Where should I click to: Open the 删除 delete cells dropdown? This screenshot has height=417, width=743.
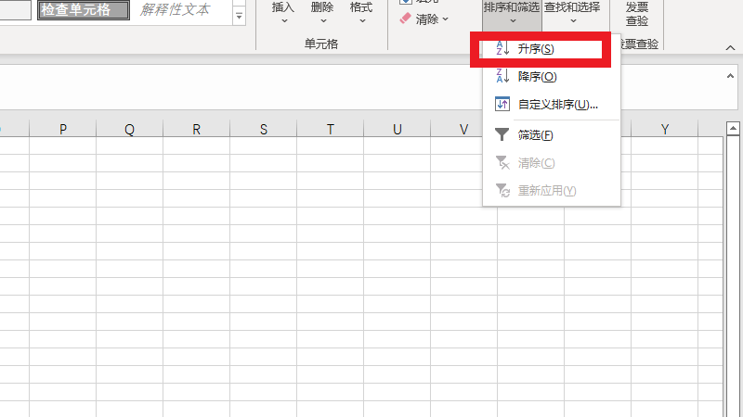coord(322,13)
